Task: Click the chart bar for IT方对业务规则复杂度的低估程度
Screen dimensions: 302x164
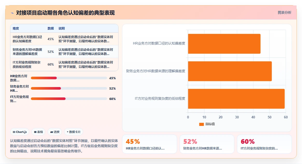Action: point(236,99)
